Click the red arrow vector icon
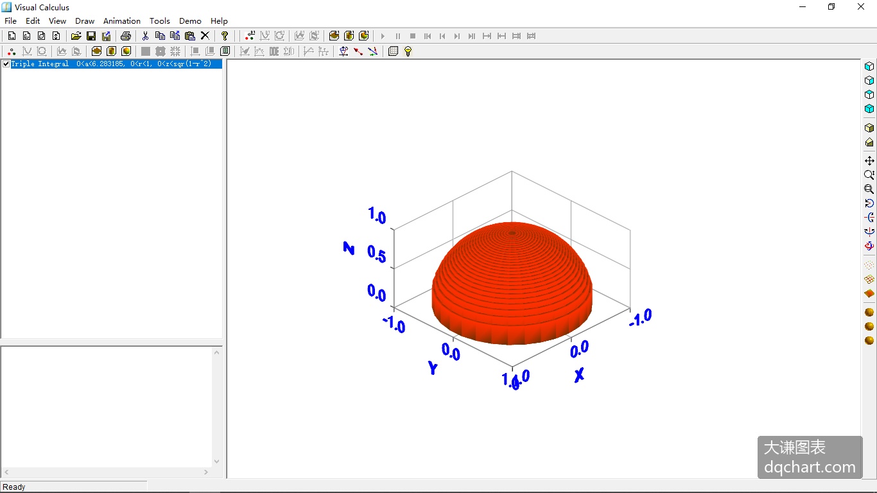This screenshot has width=877, height=493. point(358,51)
